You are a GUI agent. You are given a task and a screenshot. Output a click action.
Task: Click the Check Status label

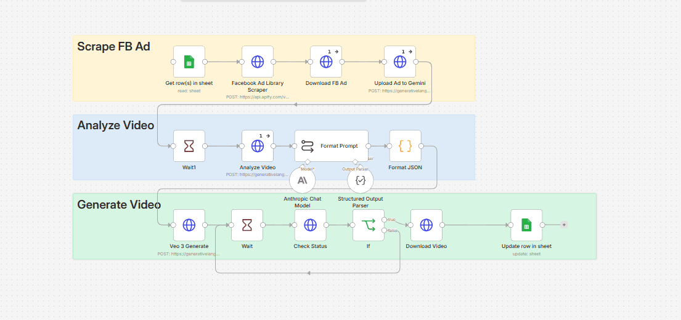click(x=310, y=246)
